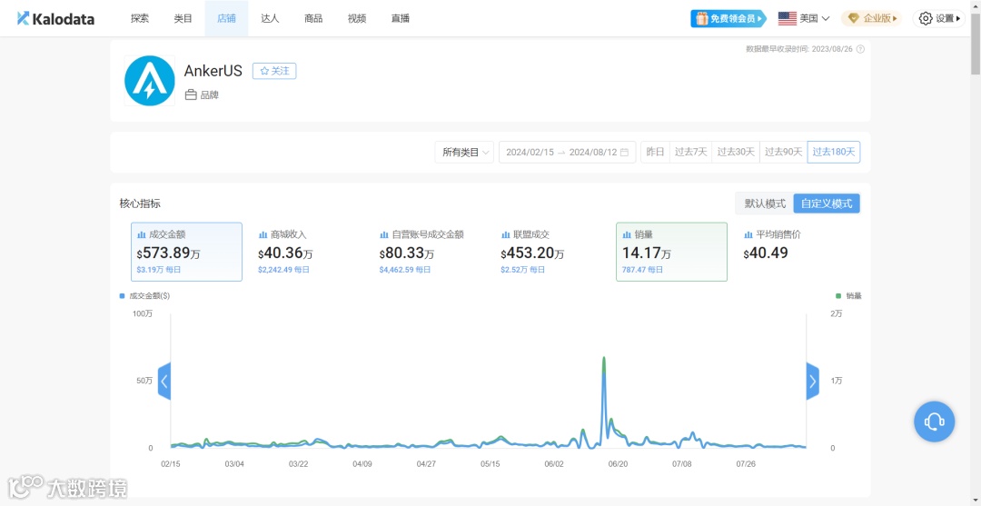Click the left arrow on the chart
981x506 pixels.
[164, 381]
